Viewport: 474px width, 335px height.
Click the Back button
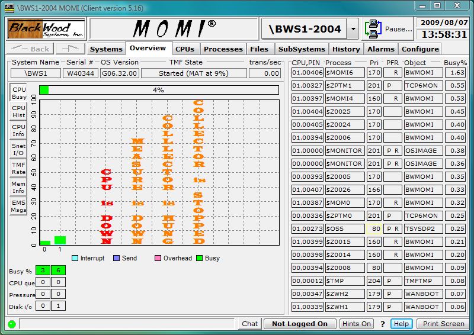(x=30, y=49)
